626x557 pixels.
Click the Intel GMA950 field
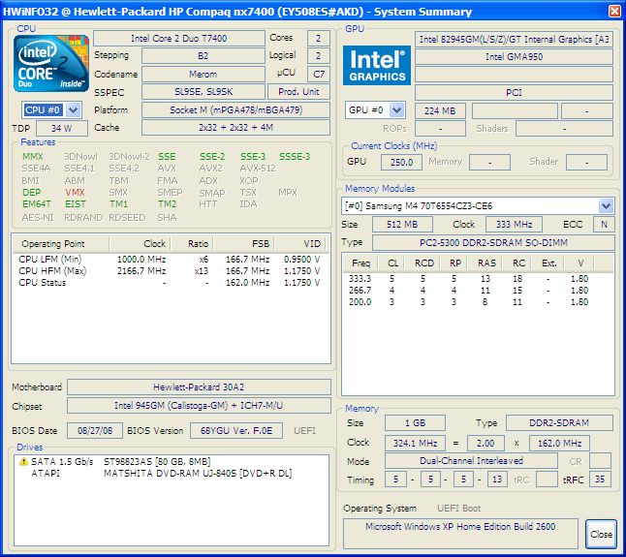coord(514,56)
